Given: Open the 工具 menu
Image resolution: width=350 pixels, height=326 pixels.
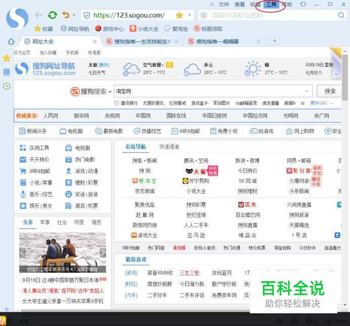Looking at the screenshot, I should coord(271,5).
